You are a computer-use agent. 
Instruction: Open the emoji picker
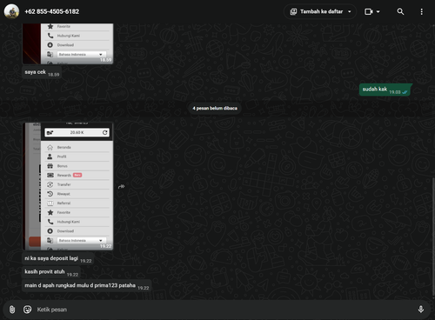pyautogui.click(x=27, y=310)
